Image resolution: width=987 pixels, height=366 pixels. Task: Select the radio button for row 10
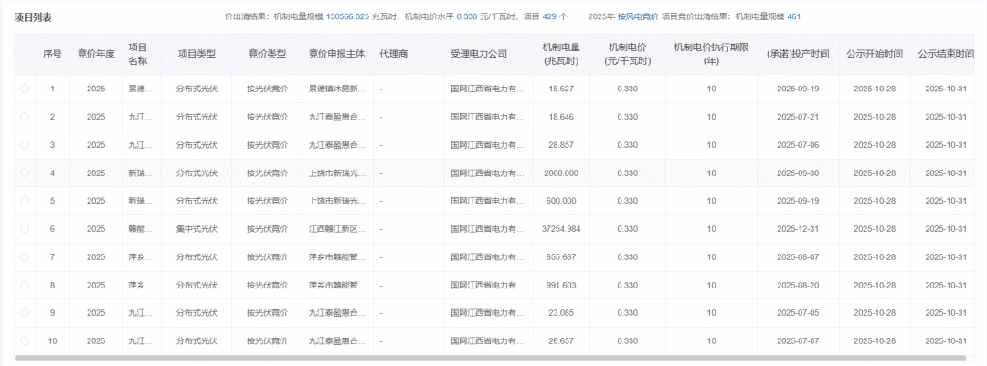point(25,340)
